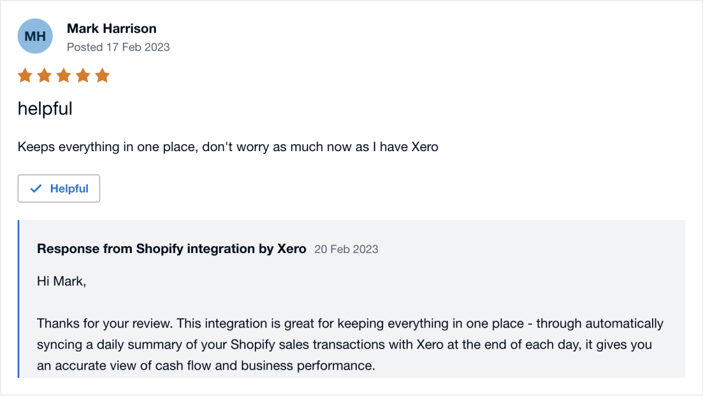
Task: Select the second rating star
Action: 45,75
